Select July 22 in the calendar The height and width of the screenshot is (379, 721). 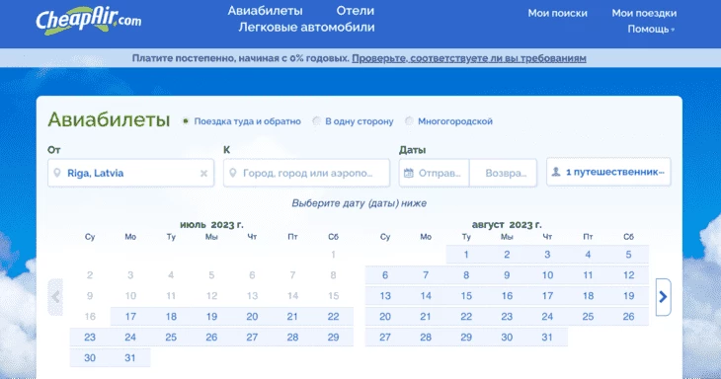click(334, 317)
